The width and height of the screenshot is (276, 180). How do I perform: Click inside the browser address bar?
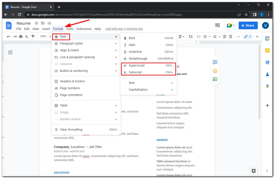[103, 15]
